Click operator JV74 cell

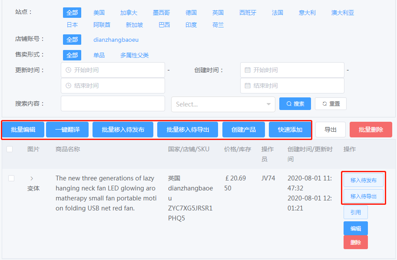(x=268, y=178)
